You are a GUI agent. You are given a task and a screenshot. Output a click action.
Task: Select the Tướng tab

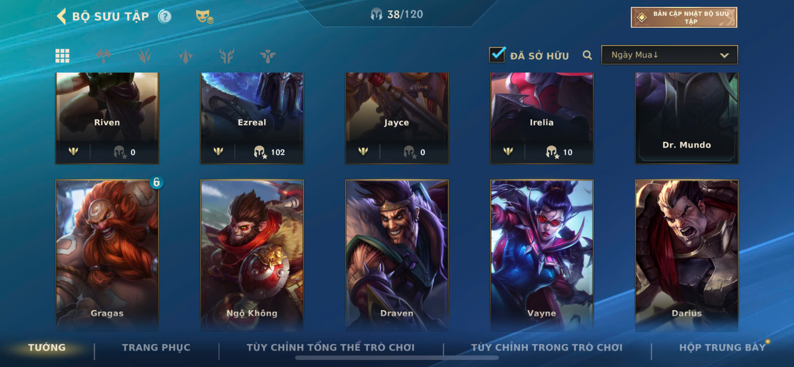47,347
